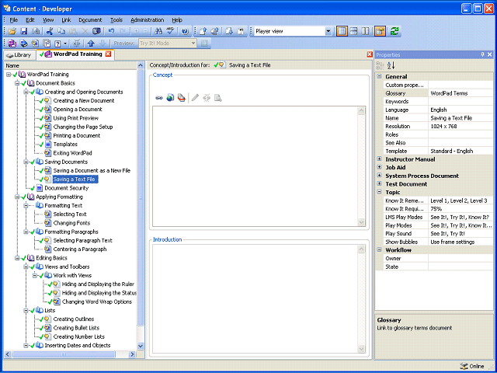Image resolution: width=497 pixels, height=373 pixels.
Task: Open the Link menu
Action: tap(66, 19)
